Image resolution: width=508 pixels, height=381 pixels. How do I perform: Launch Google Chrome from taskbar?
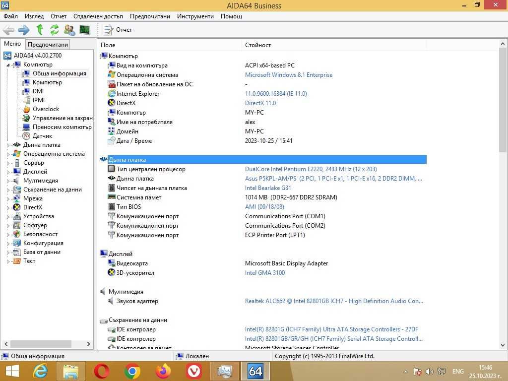[x=132, y=371]
